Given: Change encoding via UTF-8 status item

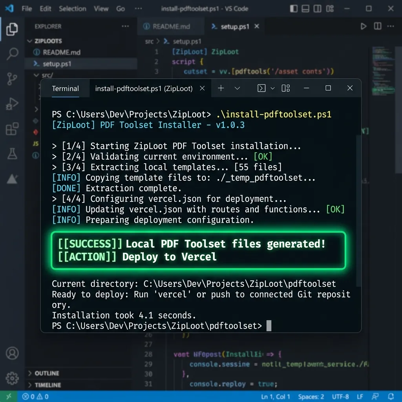Looking at the screenshot, I should (340, 397).
